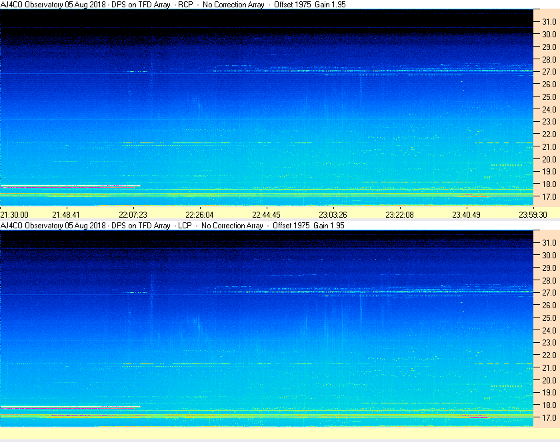560x442 pixels.
Task: Click the 19.0 frequency label on RCP axis
Action: (x=549, y=172)
